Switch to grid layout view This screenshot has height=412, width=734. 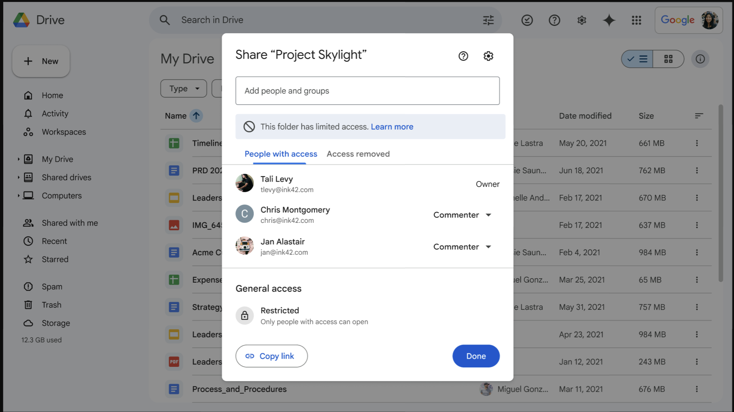[x=668, y=59]
